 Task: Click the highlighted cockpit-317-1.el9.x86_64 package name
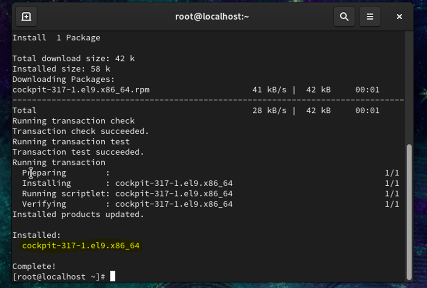pos(81,246)
